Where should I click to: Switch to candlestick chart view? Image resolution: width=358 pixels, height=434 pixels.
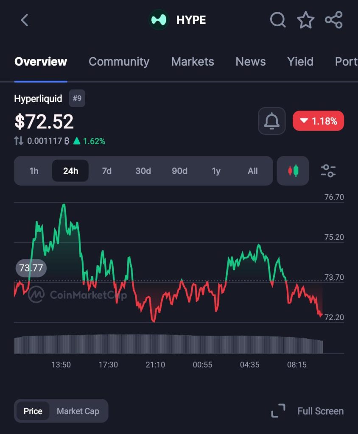coord(293,171)
